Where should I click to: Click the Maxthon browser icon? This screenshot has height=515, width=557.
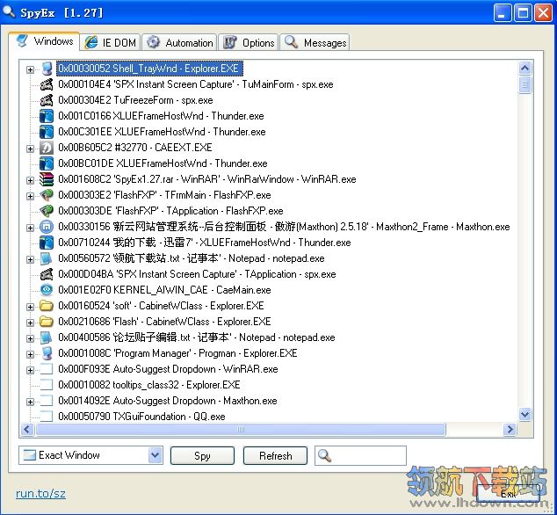[x=47, y=227]
